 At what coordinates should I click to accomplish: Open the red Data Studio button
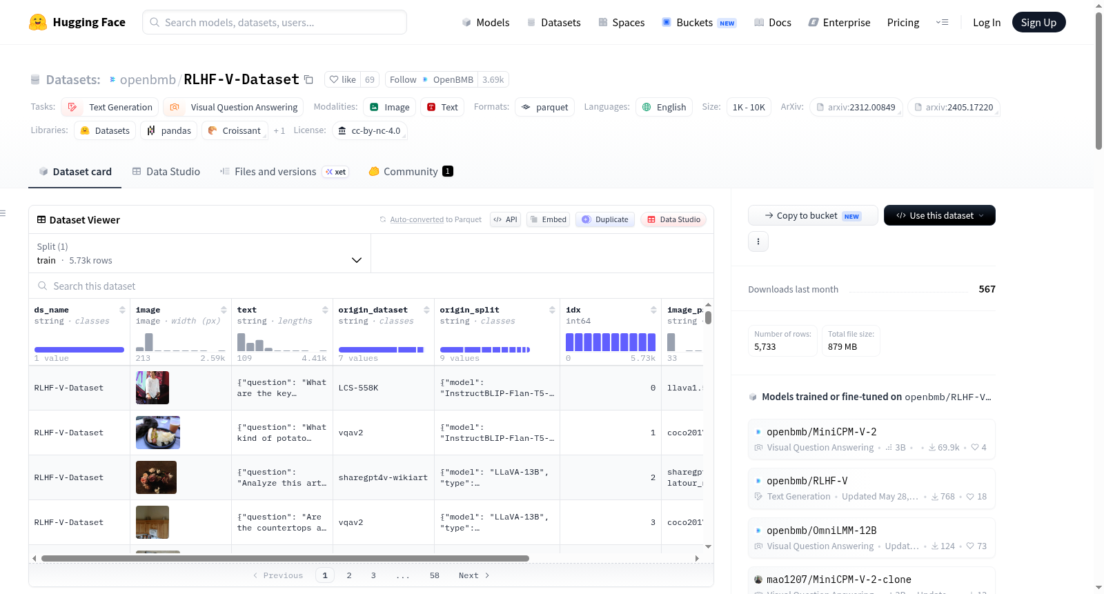pyautogui.click(x=673, y=219)
